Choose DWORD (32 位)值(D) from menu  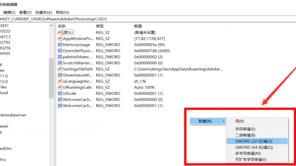pos(254,141)
